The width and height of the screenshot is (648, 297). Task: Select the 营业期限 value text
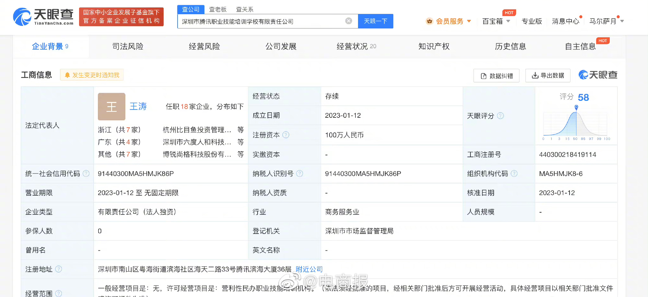click(x=138, y=193)
